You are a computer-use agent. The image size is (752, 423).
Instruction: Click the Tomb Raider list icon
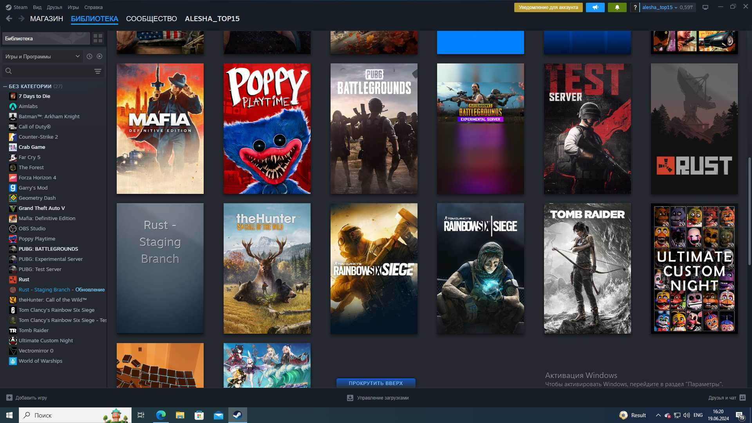pos(13,330)
